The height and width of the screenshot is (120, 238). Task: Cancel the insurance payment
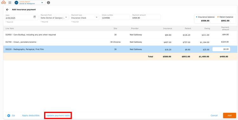click(214, 116)
